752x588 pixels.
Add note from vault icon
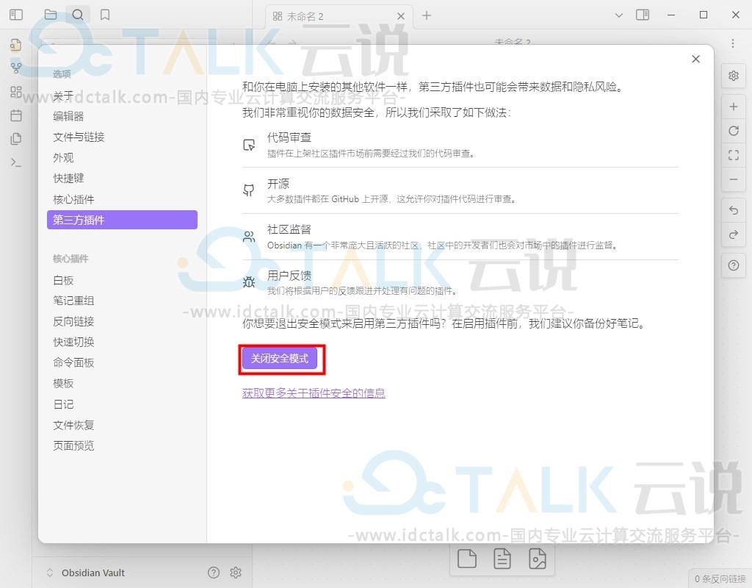click(x=502, y=559)
